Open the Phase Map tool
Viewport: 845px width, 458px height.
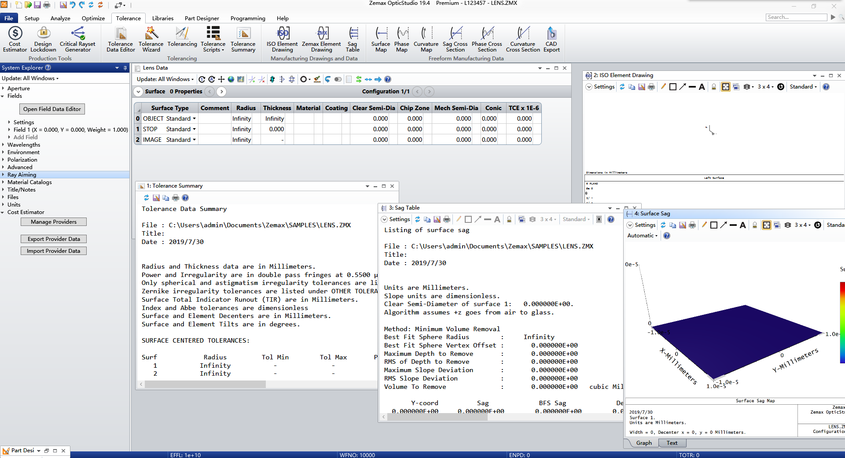point(402,39)
